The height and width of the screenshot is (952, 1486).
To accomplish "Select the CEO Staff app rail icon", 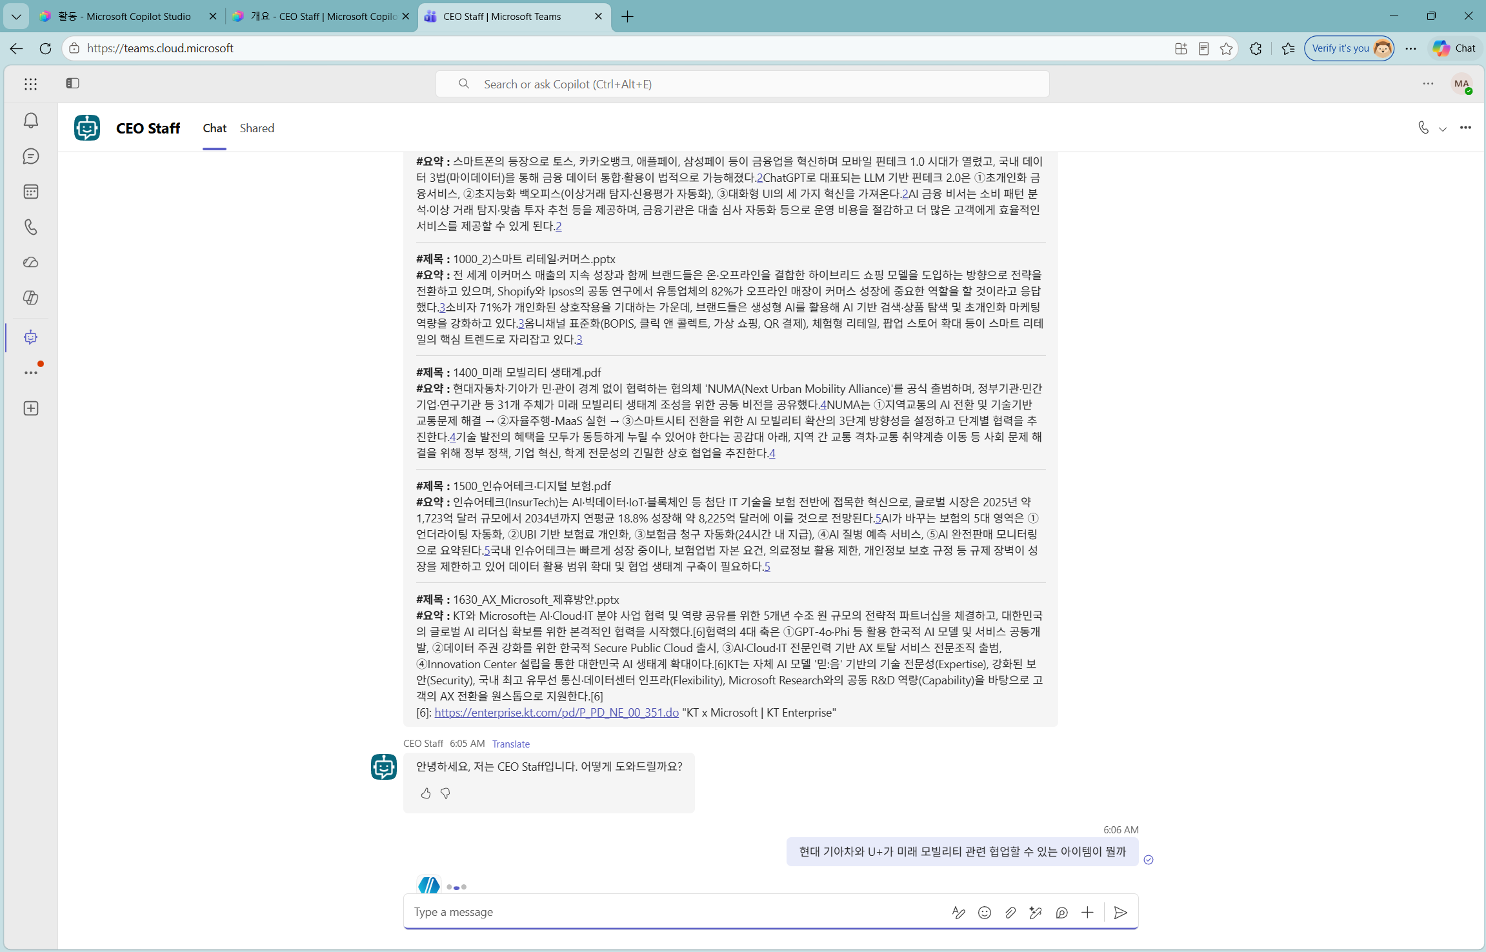I will [30, 337].
